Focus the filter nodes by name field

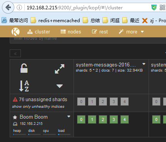pos(88,40)
